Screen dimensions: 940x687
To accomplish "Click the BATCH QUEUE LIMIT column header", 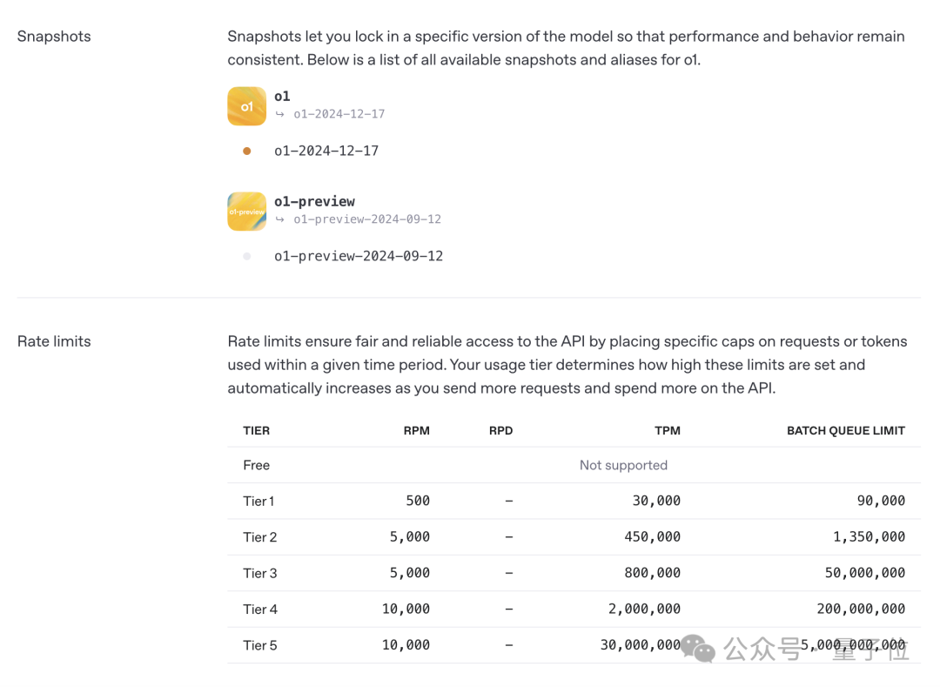I will click(846, 430).
